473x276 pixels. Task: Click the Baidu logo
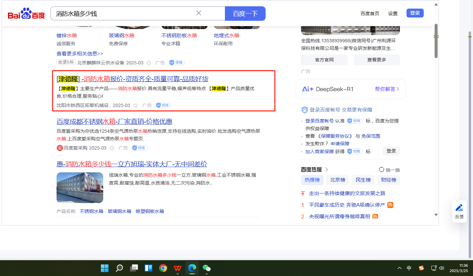coord(26,14)
